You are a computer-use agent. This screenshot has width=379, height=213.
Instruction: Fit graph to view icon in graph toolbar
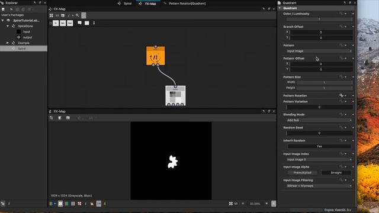click(52, 15)
